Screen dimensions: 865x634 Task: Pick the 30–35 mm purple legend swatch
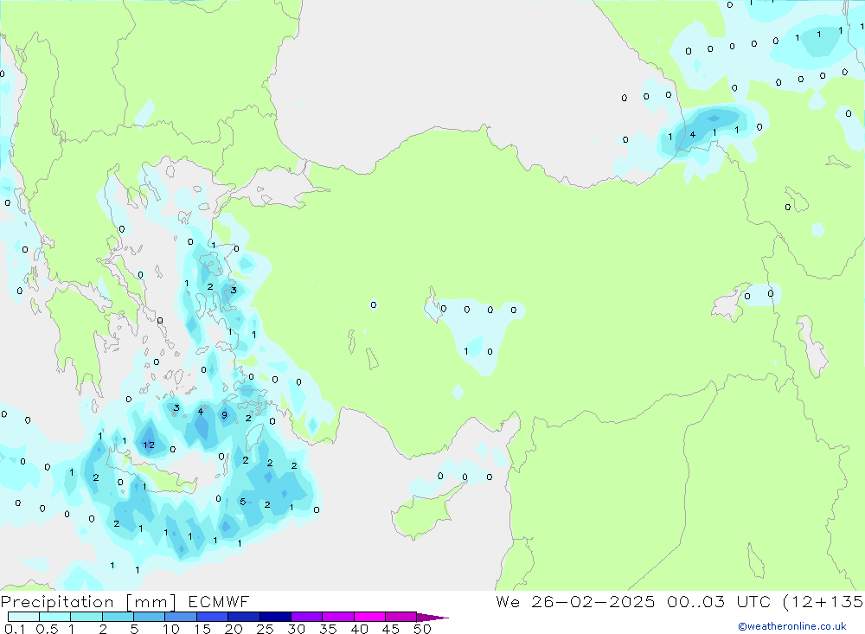coord(306,617)
